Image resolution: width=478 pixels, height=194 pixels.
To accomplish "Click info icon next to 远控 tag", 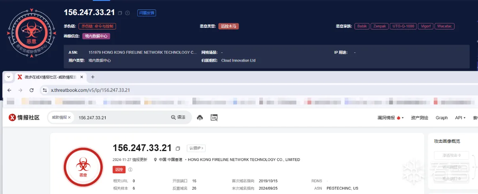I will [x=130, y=170].
